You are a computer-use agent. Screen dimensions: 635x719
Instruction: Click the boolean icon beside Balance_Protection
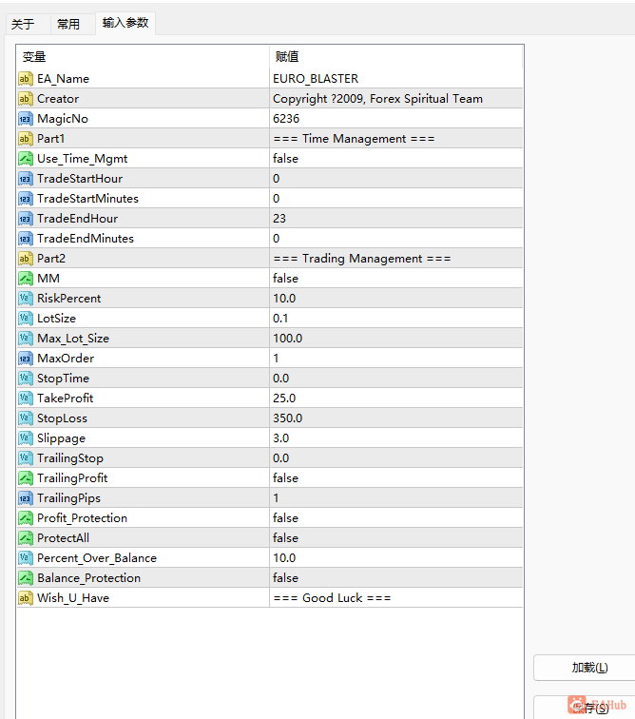pos(26,578)
